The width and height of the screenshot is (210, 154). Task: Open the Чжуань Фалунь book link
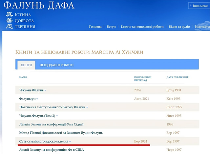pyautogui.click(x=31, y=90)
